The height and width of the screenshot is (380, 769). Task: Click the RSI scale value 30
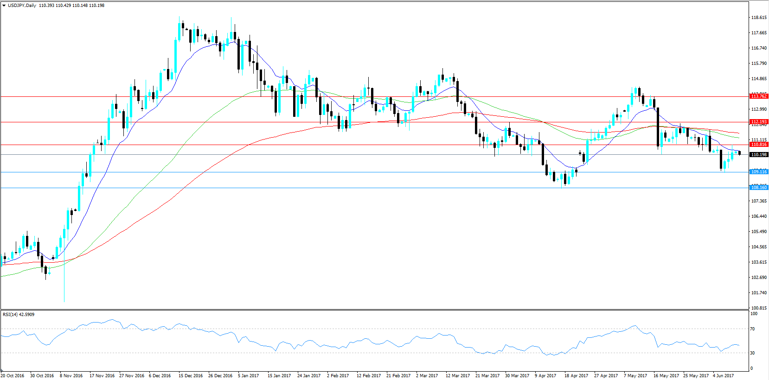click(x=753, y=353)
